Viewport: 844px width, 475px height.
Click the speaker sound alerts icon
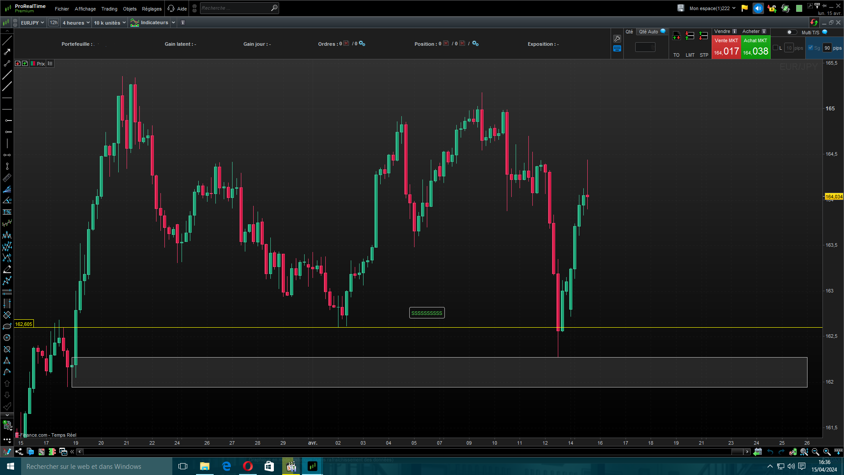point(758,8)
